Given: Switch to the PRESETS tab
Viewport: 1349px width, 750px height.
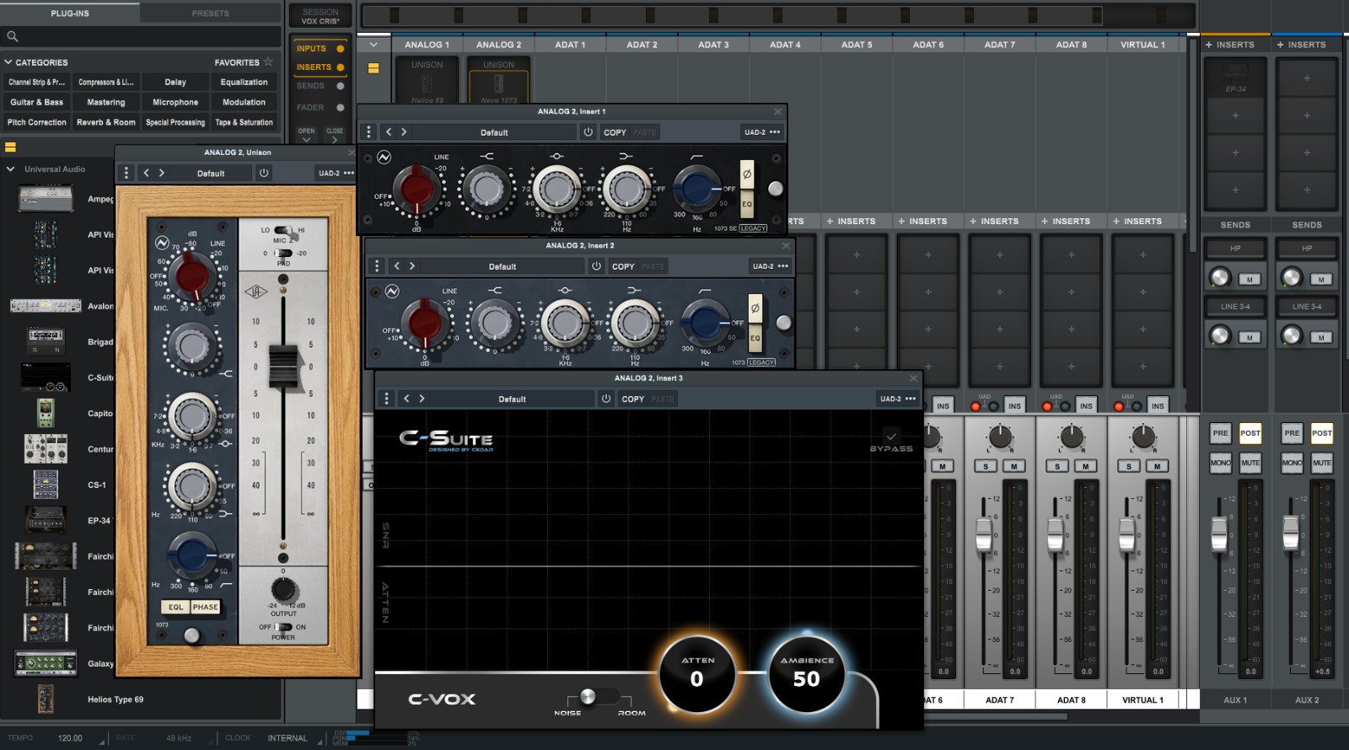Looking at the screenshot, I should [211, 13].
